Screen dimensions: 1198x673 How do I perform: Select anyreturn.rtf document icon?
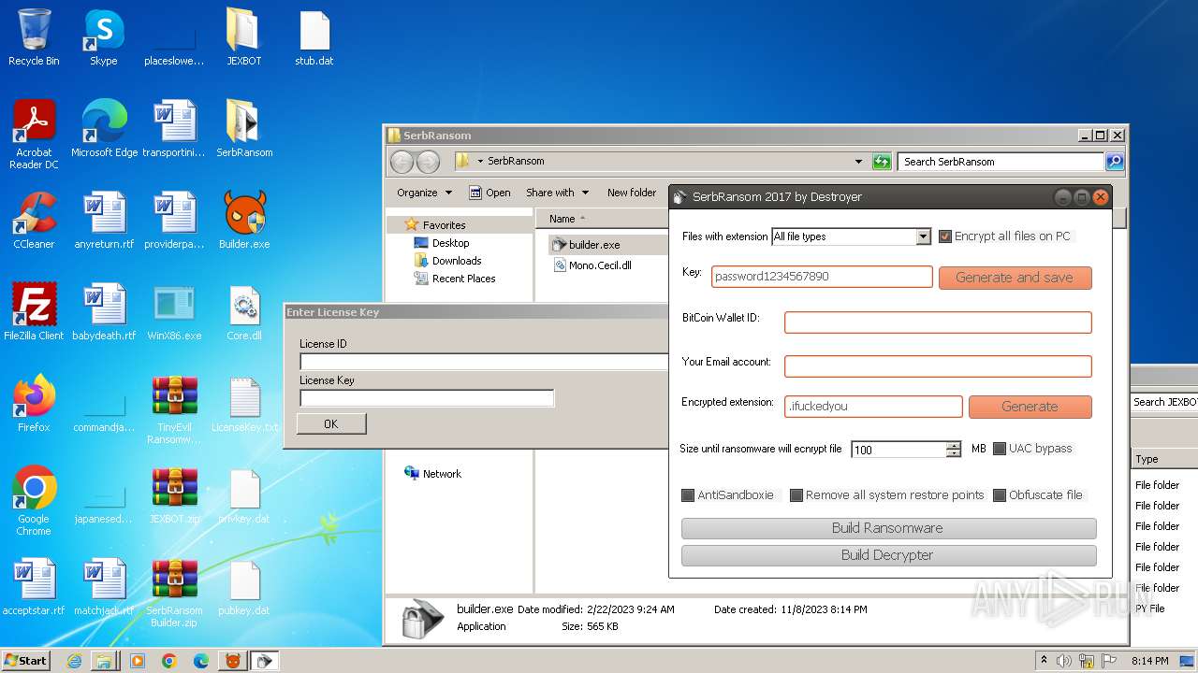click(x=104, y=221)
